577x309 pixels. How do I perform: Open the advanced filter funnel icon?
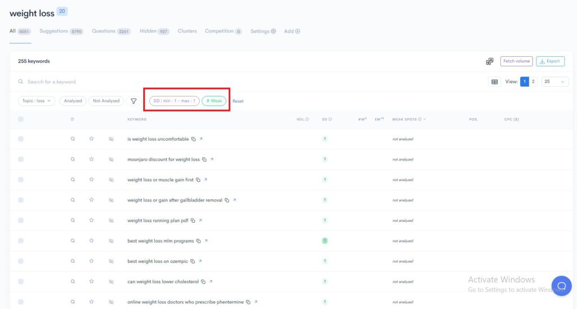coord(134,101)
